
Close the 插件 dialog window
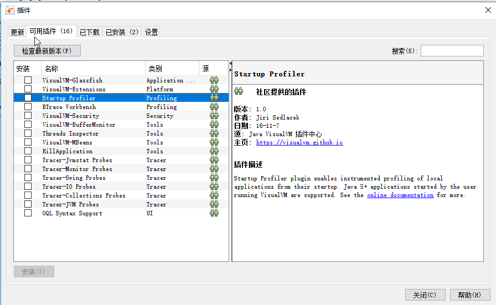(x=488, y=10)
